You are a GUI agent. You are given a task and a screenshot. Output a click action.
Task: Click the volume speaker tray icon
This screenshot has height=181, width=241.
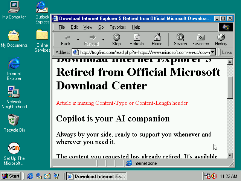[214, 176]
